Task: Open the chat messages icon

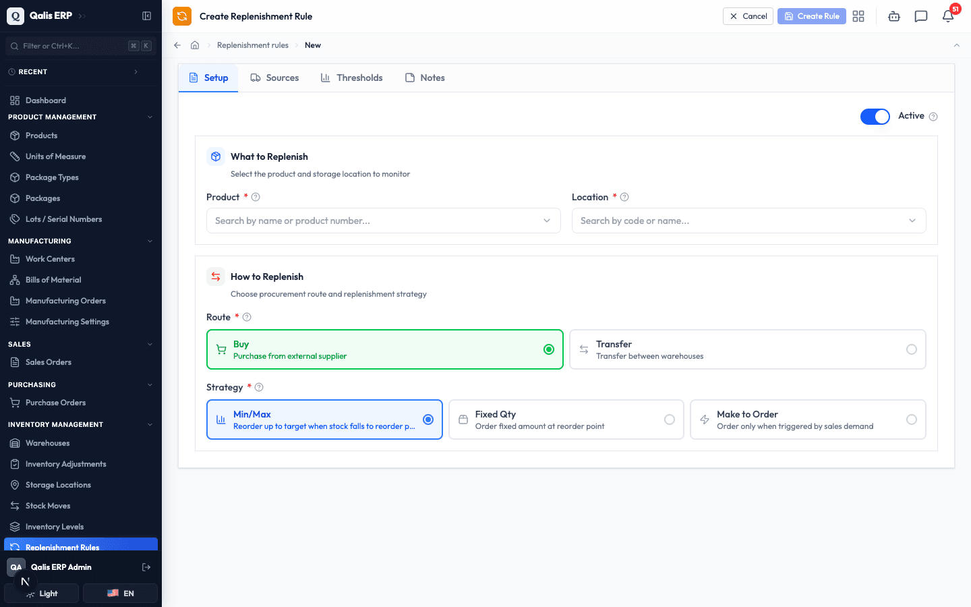Action: (921, 16)
